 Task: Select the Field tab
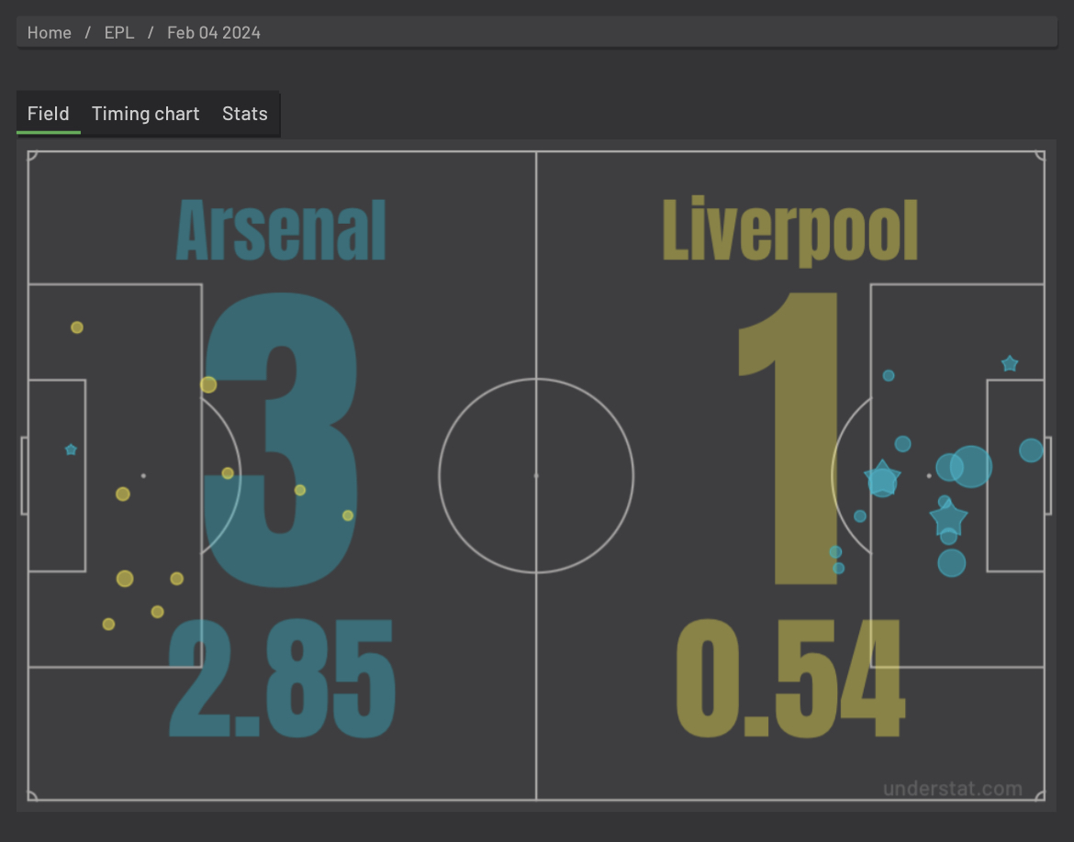48,114
